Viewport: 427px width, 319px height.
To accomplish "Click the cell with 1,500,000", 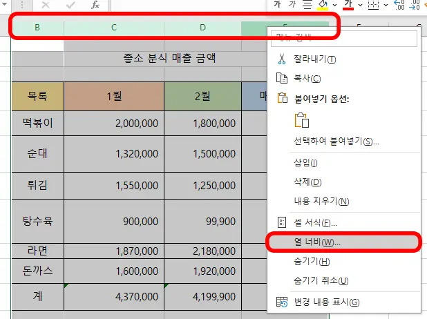I will 202,154.
